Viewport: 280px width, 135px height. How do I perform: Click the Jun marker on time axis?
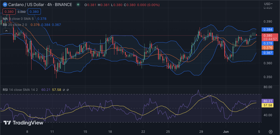(226, 132)
